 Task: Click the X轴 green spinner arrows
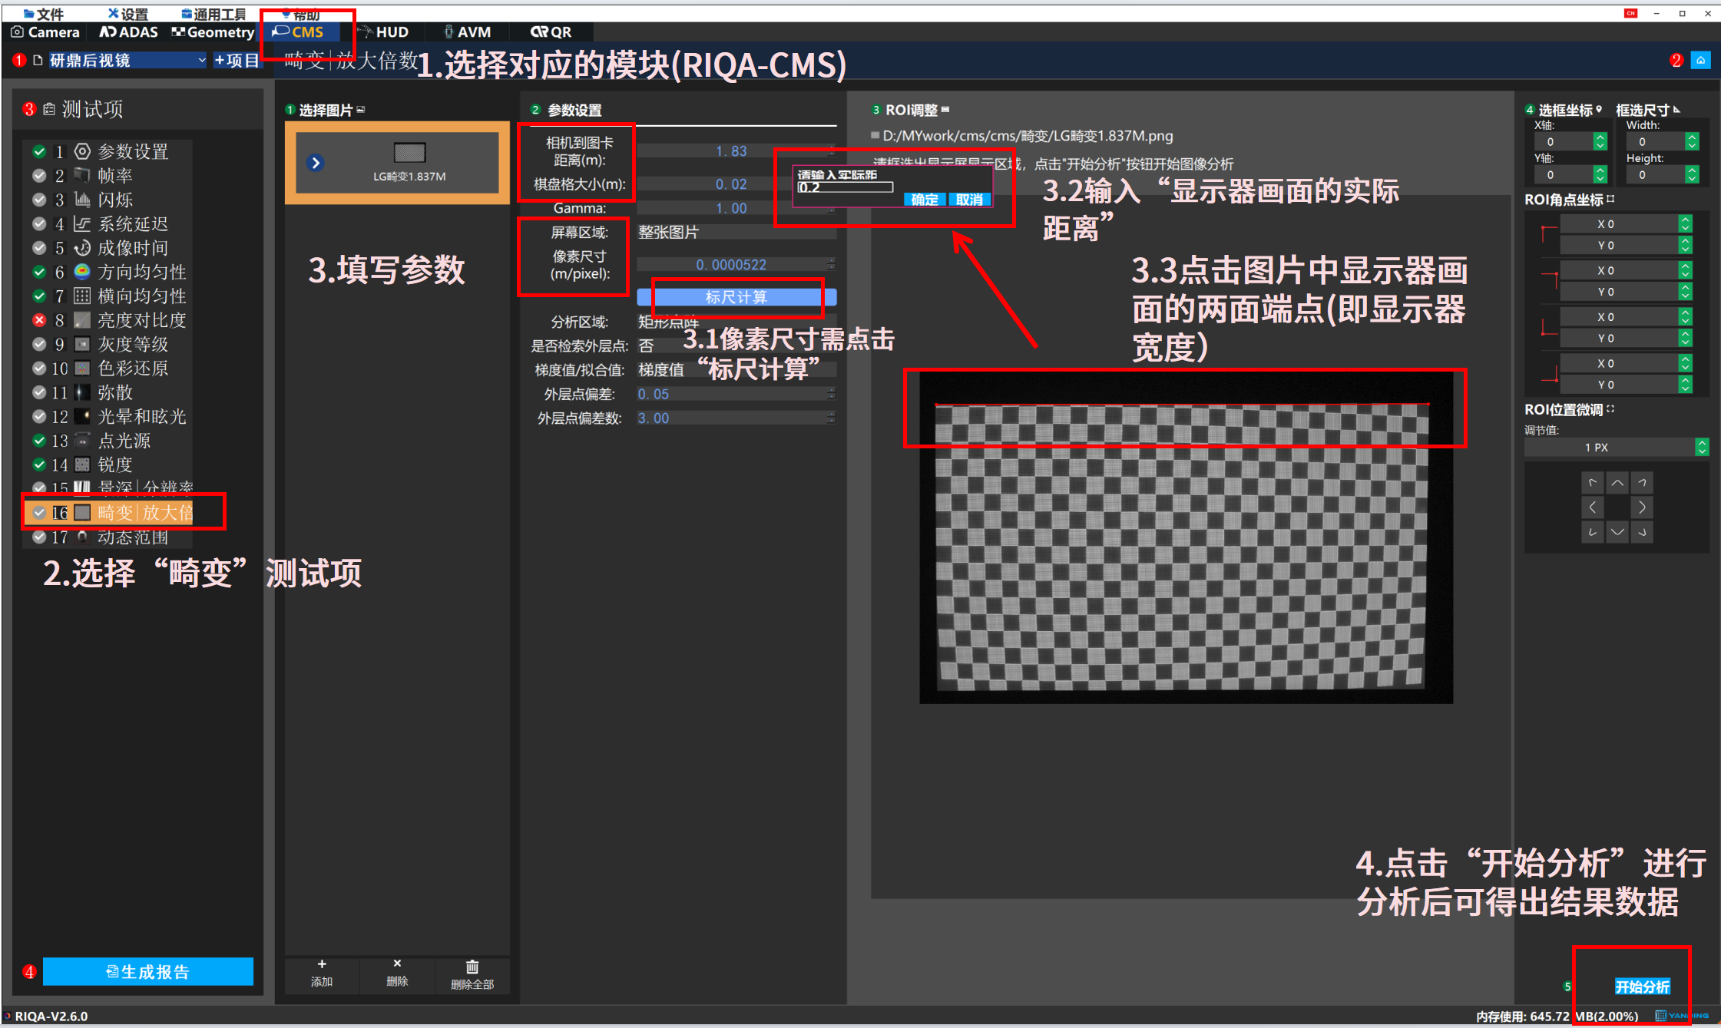pyautogui.click(x=1600, y=142)
